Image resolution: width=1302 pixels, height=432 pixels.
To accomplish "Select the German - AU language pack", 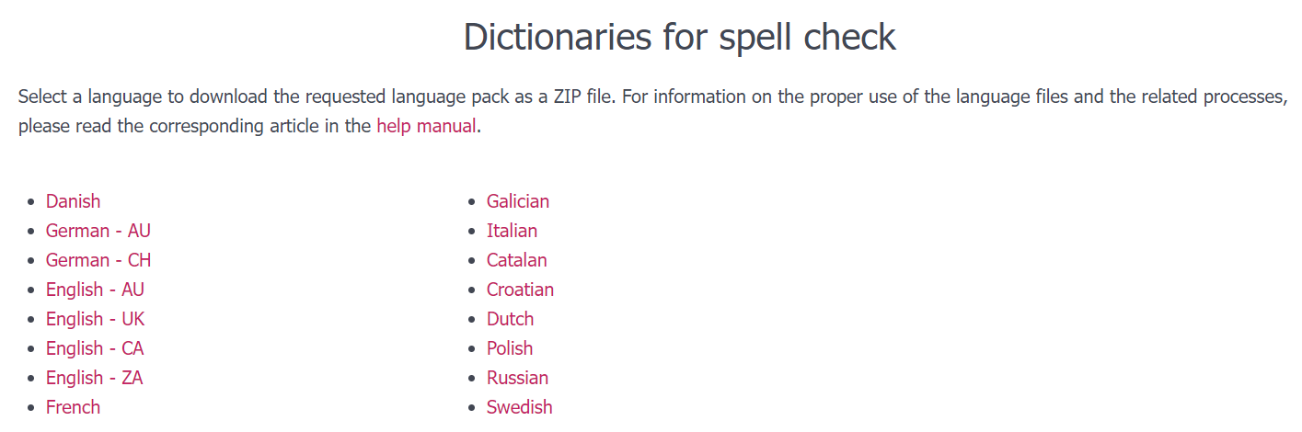I will (98, 231).
